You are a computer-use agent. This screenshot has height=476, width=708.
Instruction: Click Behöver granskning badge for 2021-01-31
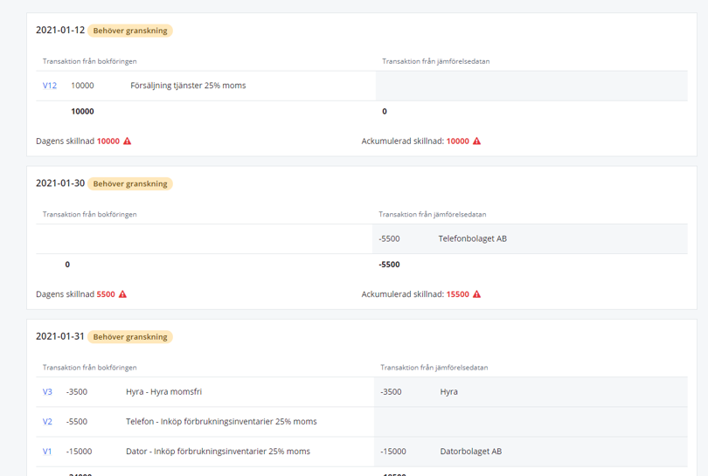point(129,337)
